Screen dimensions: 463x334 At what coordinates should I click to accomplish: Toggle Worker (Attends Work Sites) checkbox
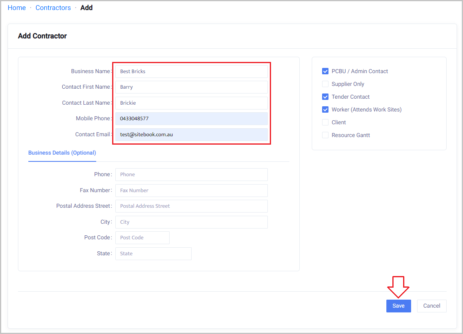[x=325, y=109]
